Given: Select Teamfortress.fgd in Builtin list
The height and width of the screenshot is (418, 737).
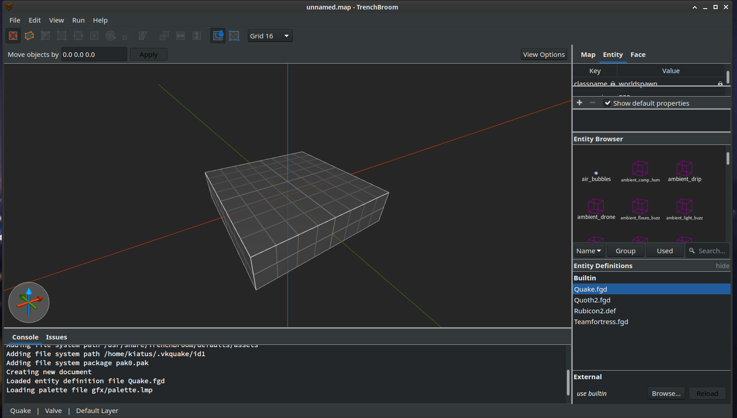Looking at the screenshot, I should 651,322.
